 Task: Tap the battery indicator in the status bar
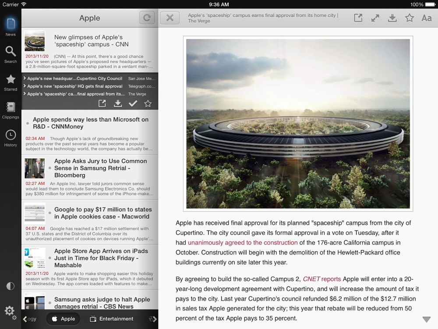430,4
